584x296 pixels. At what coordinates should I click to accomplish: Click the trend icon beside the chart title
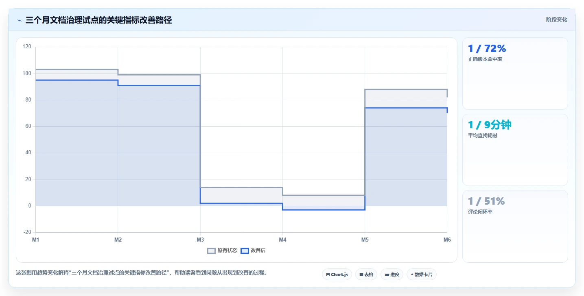(x=19, y=20)
